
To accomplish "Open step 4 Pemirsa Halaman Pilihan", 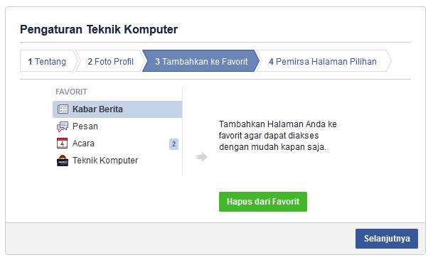I will click(322, 61).
